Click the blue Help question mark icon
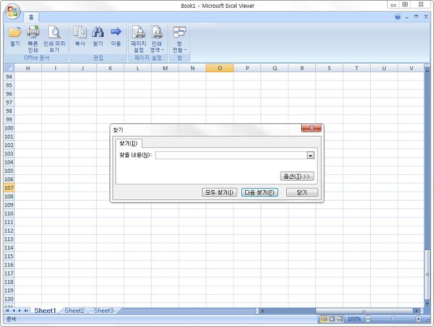 (x=398, y=17)
